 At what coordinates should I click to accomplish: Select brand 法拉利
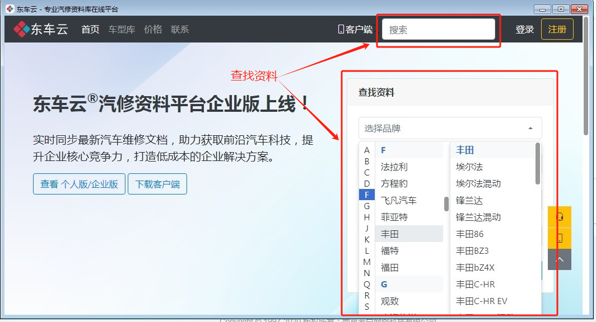pos(409,167)
